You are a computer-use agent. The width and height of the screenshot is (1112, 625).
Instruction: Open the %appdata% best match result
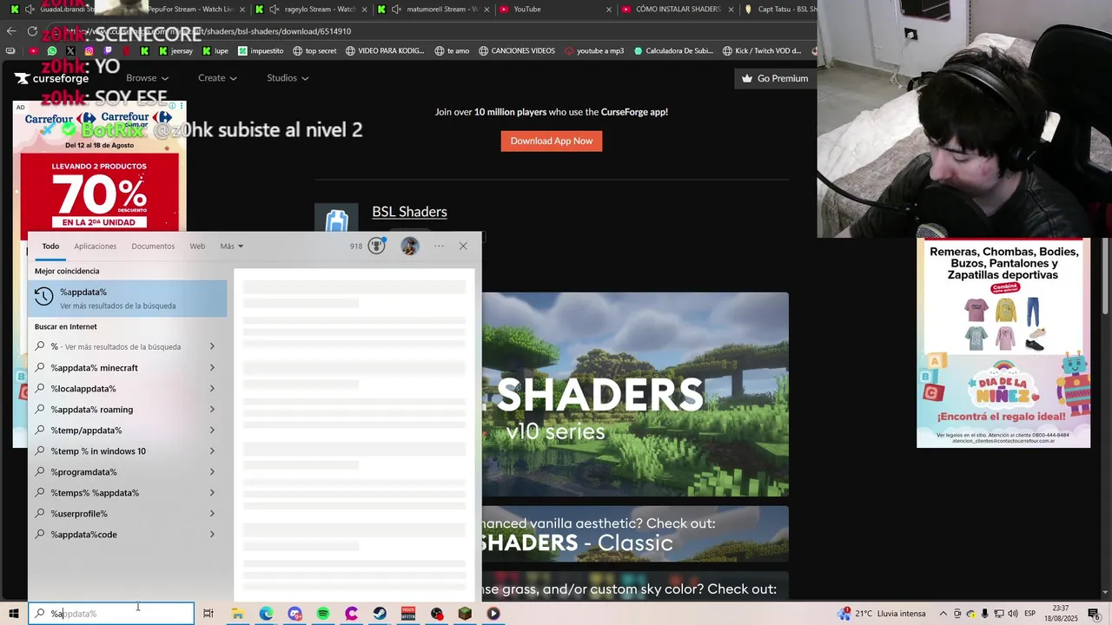(127, 299)
